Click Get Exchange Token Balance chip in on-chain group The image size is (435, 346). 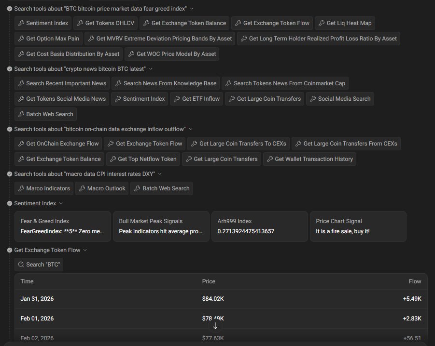[x=59, y=159]
